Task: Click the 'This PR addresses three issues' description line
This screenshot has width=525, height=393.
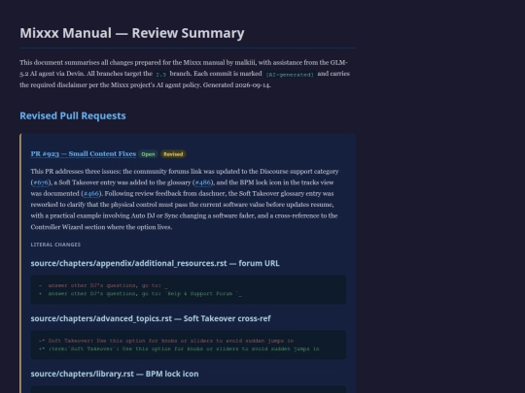Action: click(x=185, y=172)
